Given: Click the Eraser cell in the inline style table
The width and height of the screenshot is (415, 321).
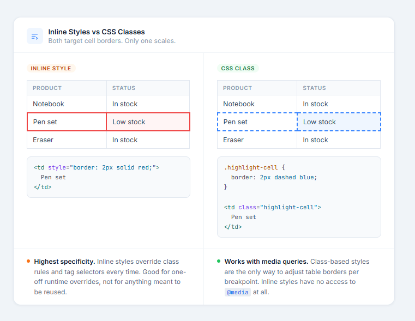Looking at the screenshot, I should pyautogui.click(x=67, y=140).
